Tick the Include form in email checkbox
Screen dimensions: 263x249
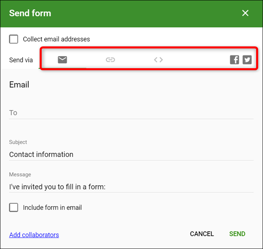pos(14,207)
